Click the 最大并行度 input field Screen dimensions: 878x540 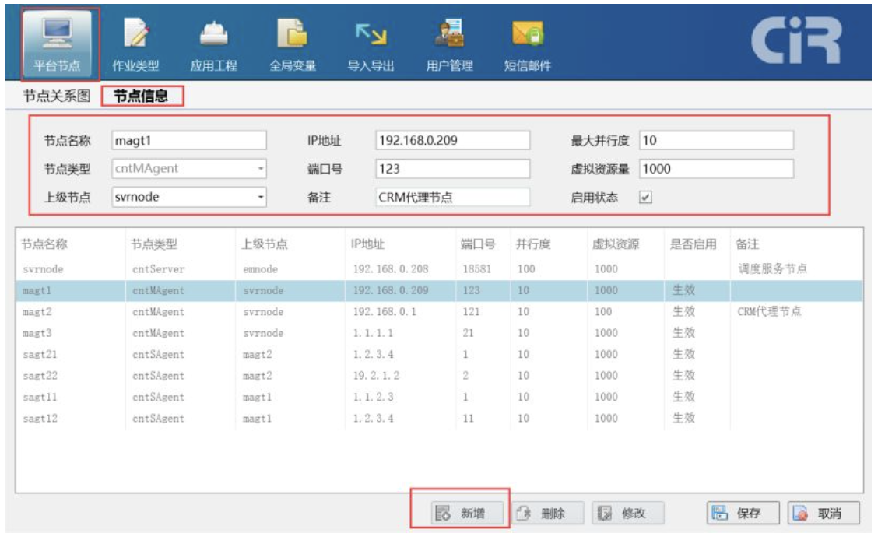(x=716, y=141)
